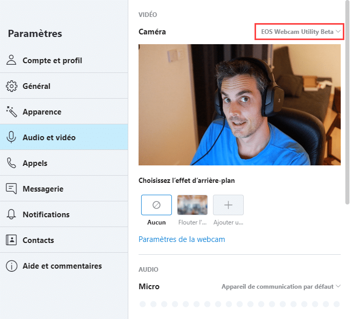Image resolution: width=351 pixels, height=319 pixels.
Task: Click the chat bubble icon beside Messagerie
Action: [11, 189]
